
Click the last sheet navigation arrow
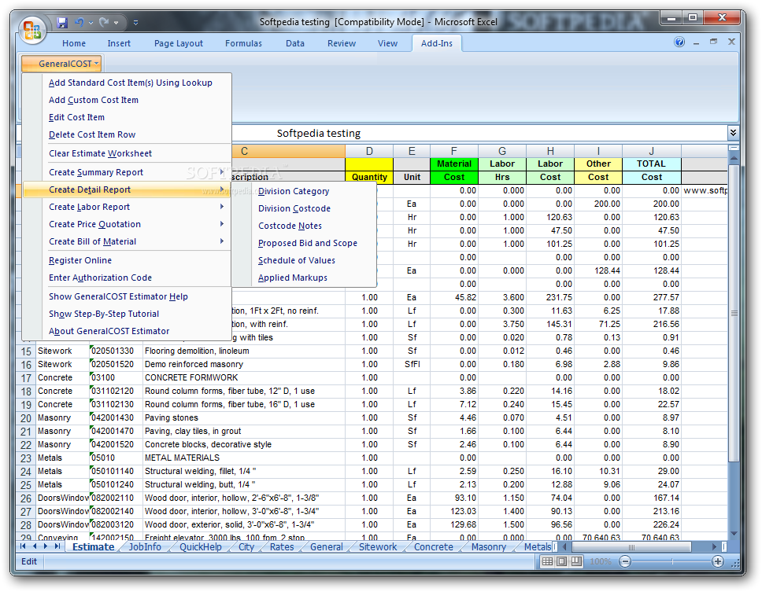point(57,546)
